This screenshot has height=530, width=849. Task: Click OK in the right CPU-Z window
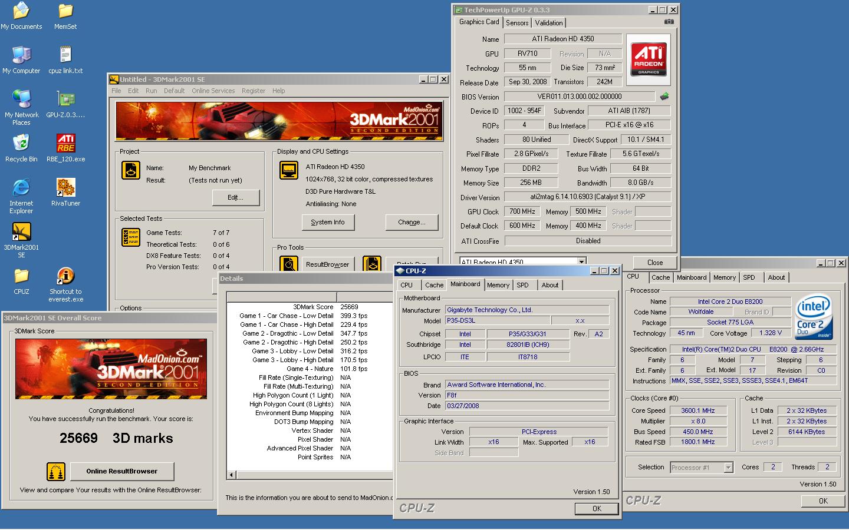coord(823,501)
